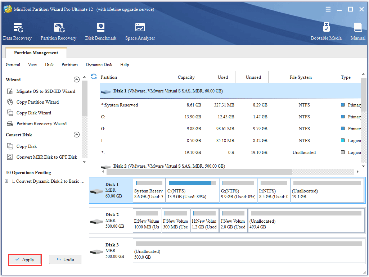Switch to the Partition Management tab
369x277 pixels.
[36, 53]
